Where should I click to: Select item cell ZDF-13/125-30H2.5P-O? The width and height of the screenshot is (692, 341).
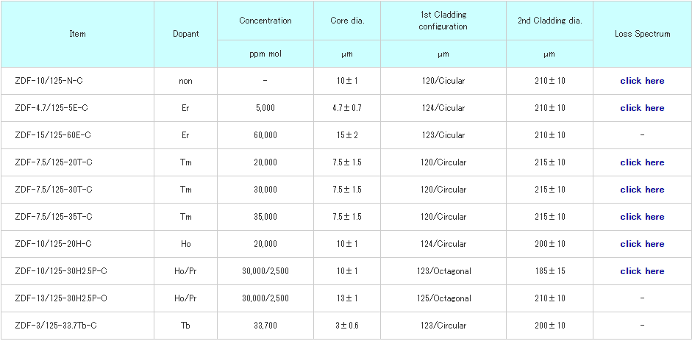point(63,298)
